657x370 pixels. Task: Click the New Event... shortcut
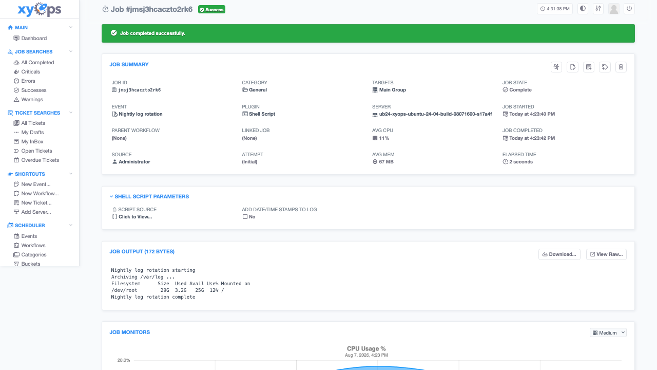click(x=36, y=184)
